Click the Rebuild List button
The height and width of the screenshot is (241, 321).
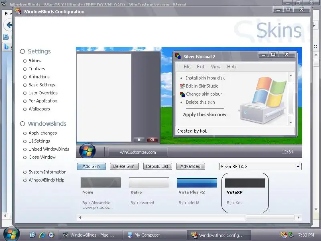point(157,166)
